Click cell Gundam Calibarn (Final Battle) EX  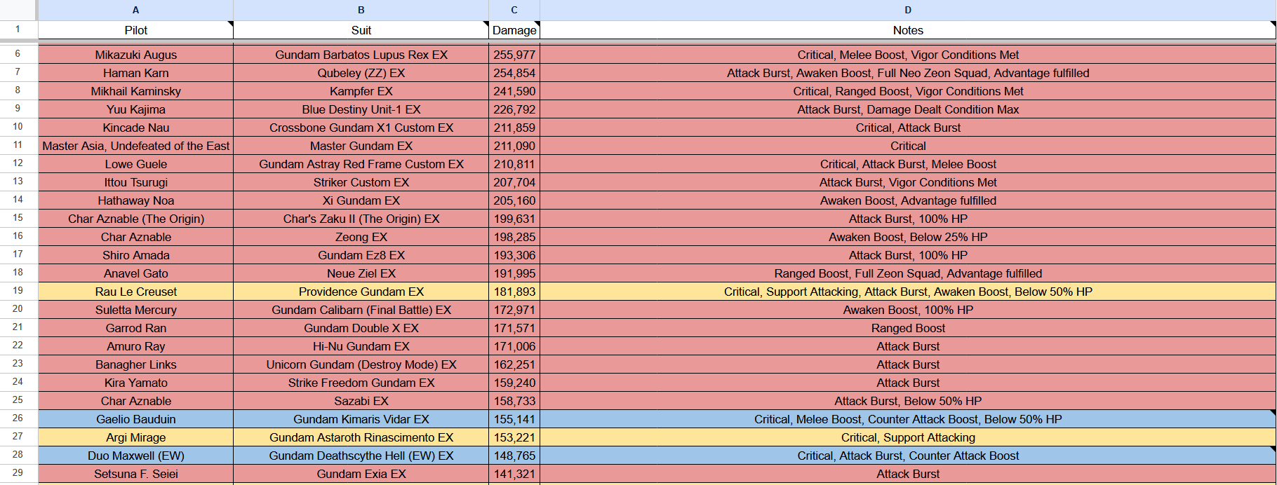361,310
